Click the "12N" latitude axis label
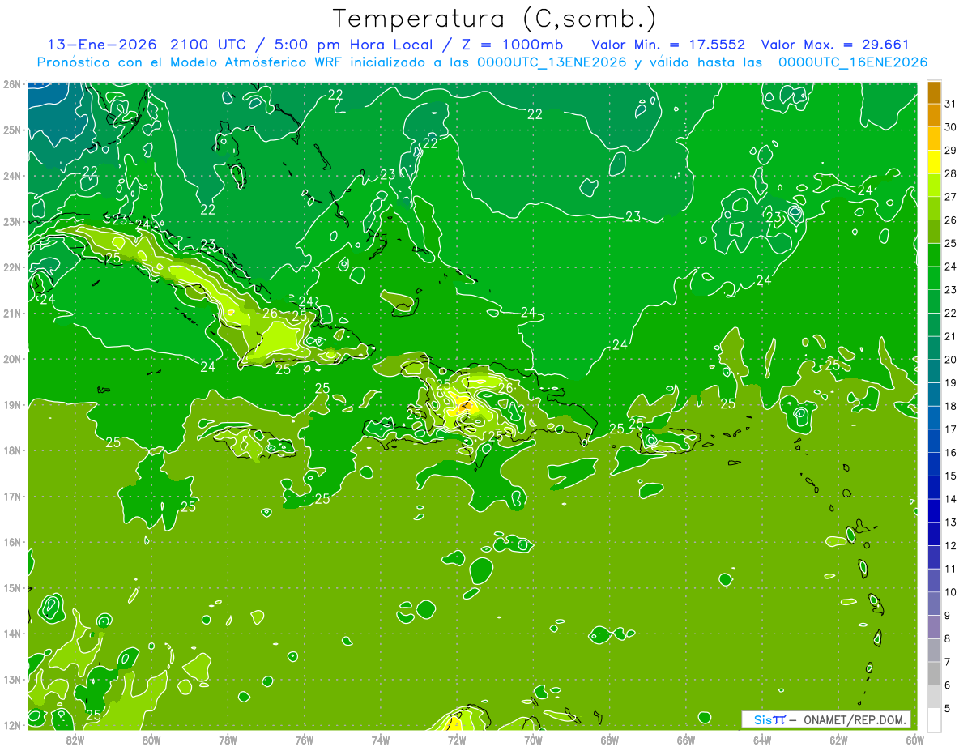The height and width of the screenshot is (751, 972). pos(12,725)
